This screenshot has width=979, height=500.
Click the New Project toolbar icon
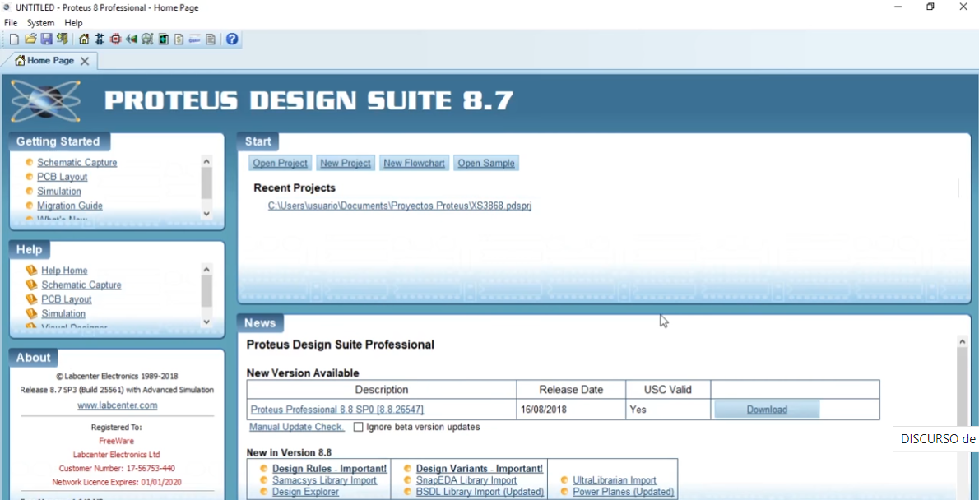click(14, 39)
